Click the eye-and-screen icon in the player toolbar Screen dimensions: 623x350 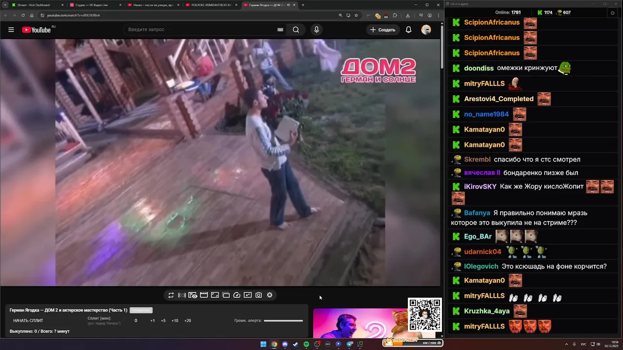(193, 295)
